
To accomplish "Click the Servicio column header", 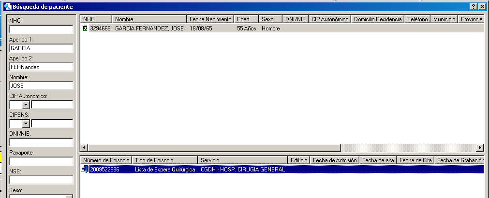I will (x=242, y=160).
